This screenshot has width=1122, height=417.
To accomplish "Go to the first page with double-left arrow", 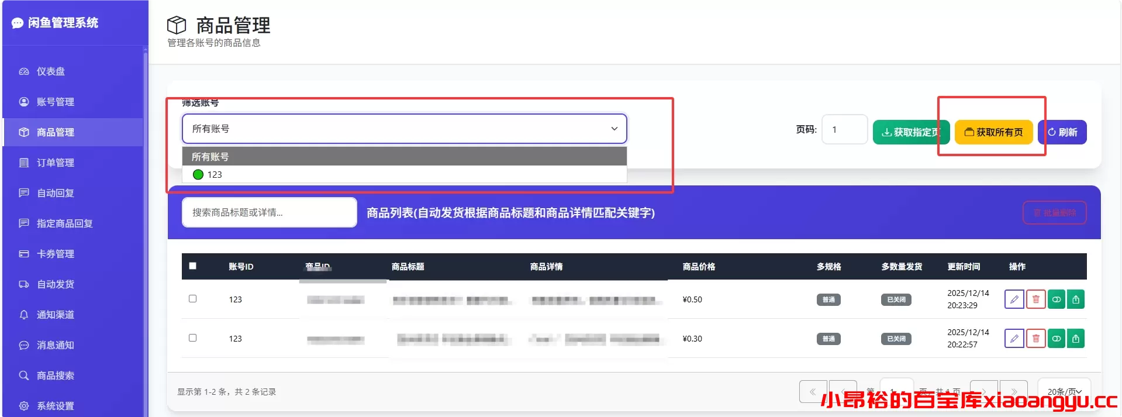I will [813, 391].
